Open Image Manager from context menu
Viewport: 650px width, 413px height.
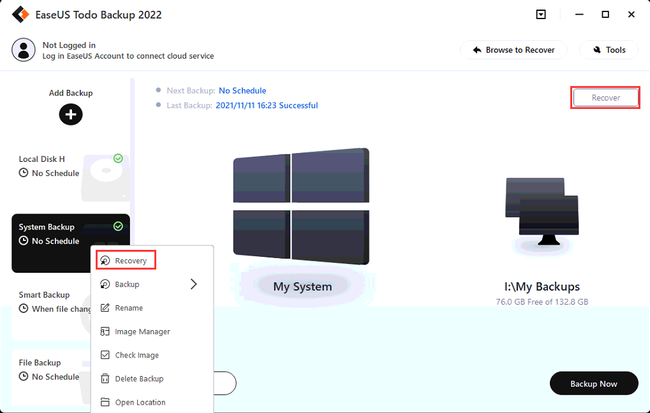(152, 331)
